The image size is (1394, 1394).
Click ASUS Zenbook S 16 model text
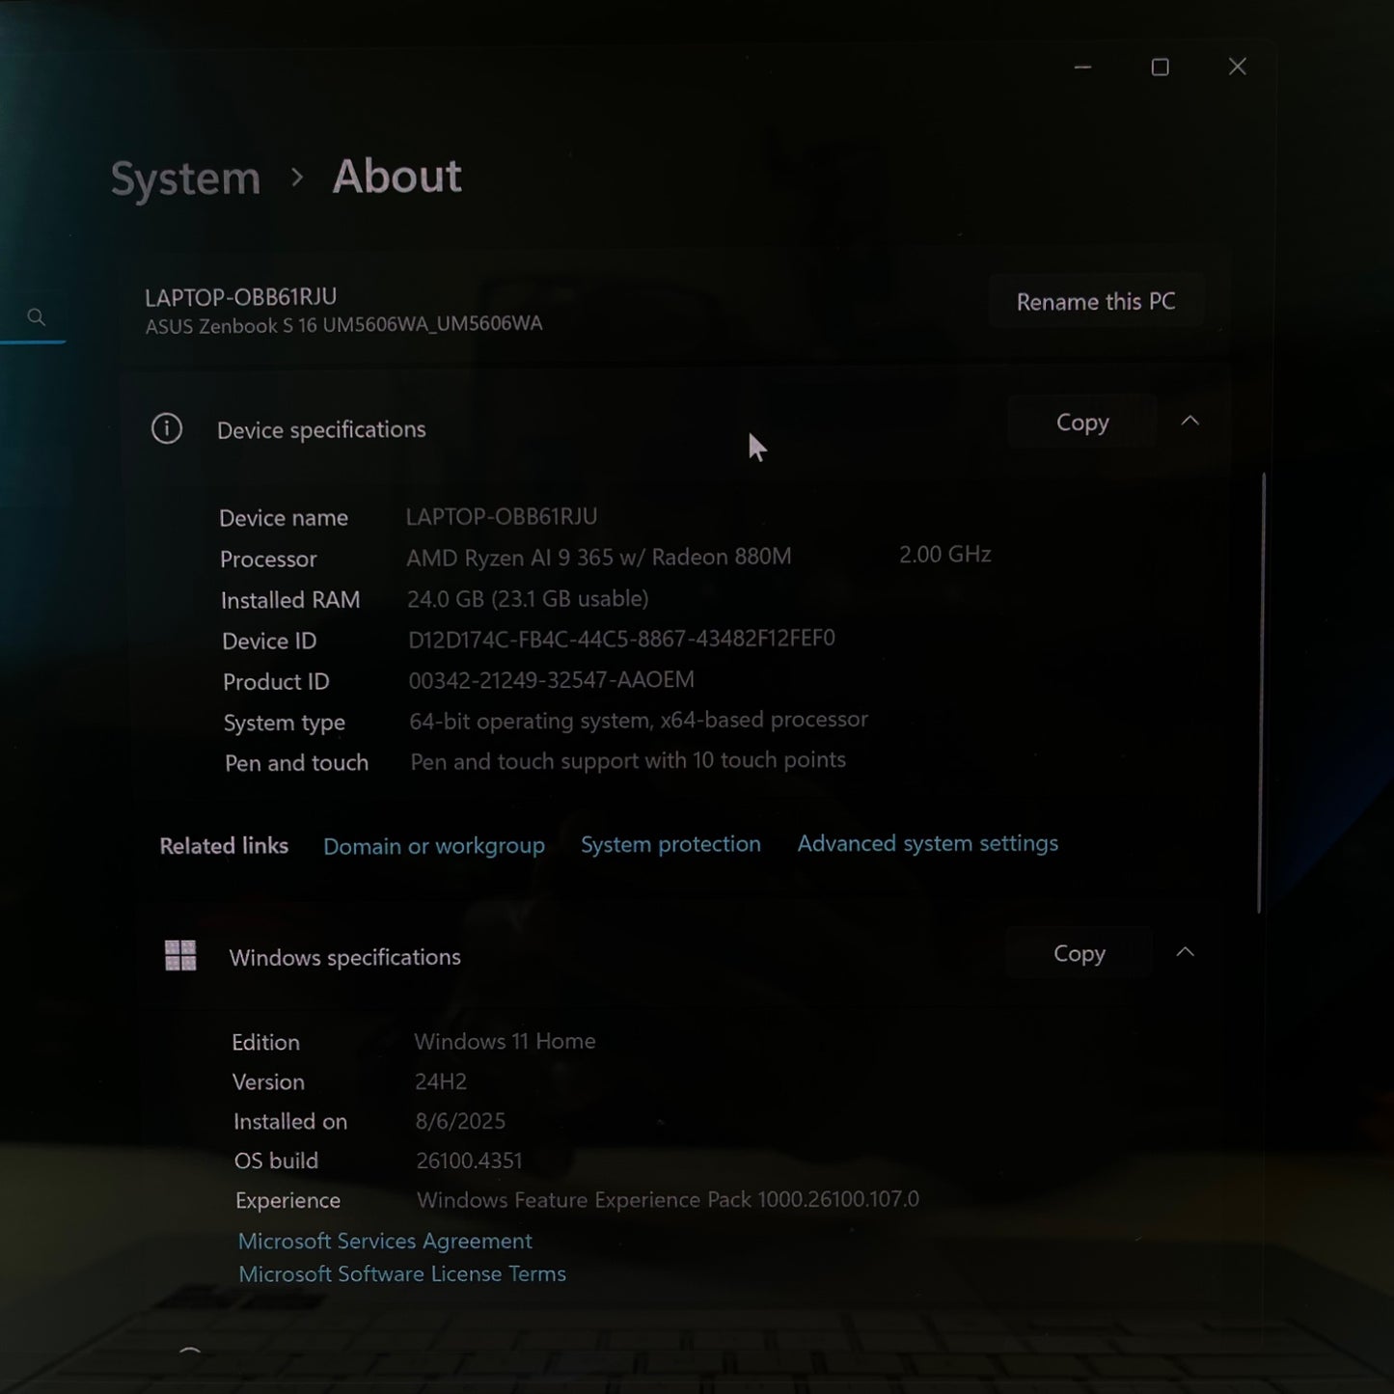(x=344, y=325)
